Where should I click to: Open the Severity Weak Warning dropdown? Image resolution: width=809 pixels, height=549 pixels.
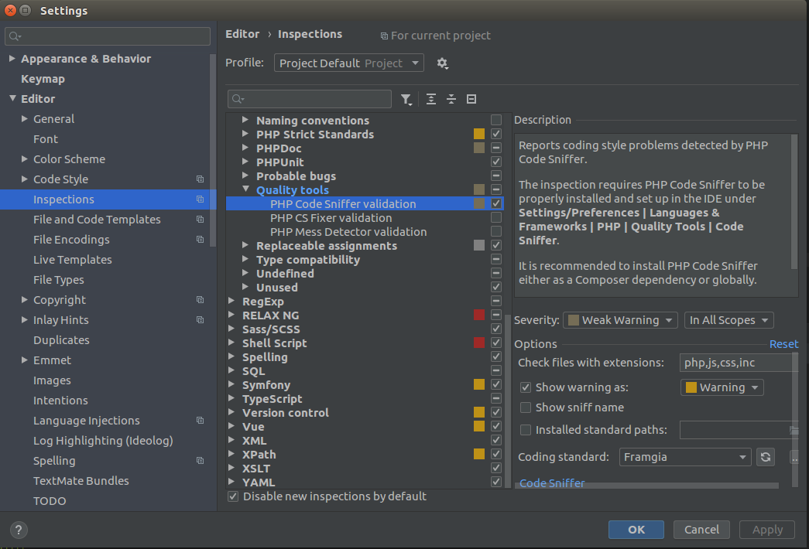pyautogui.click(x=620, y=320)
